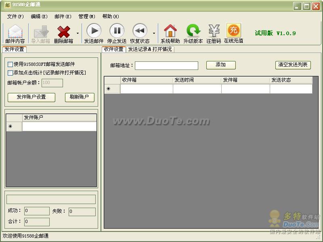Screen dimensions: 323x242
Task: Click the 升级版本 green arrow icon
Action: (193, 31)
